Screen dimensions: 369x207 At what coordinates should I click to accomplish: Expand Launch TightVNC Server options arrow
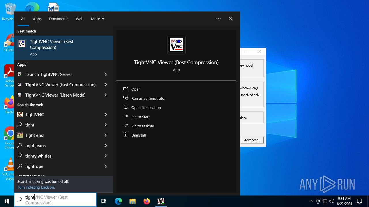click(x=106, y=74)
